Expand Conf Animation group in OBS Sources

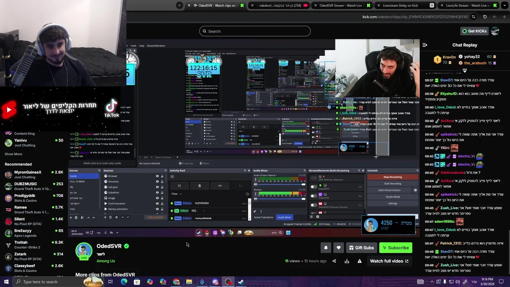(106, 204)
